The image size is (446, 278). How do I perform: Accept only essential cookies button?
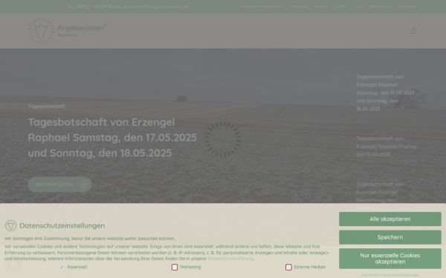(390, 259)
